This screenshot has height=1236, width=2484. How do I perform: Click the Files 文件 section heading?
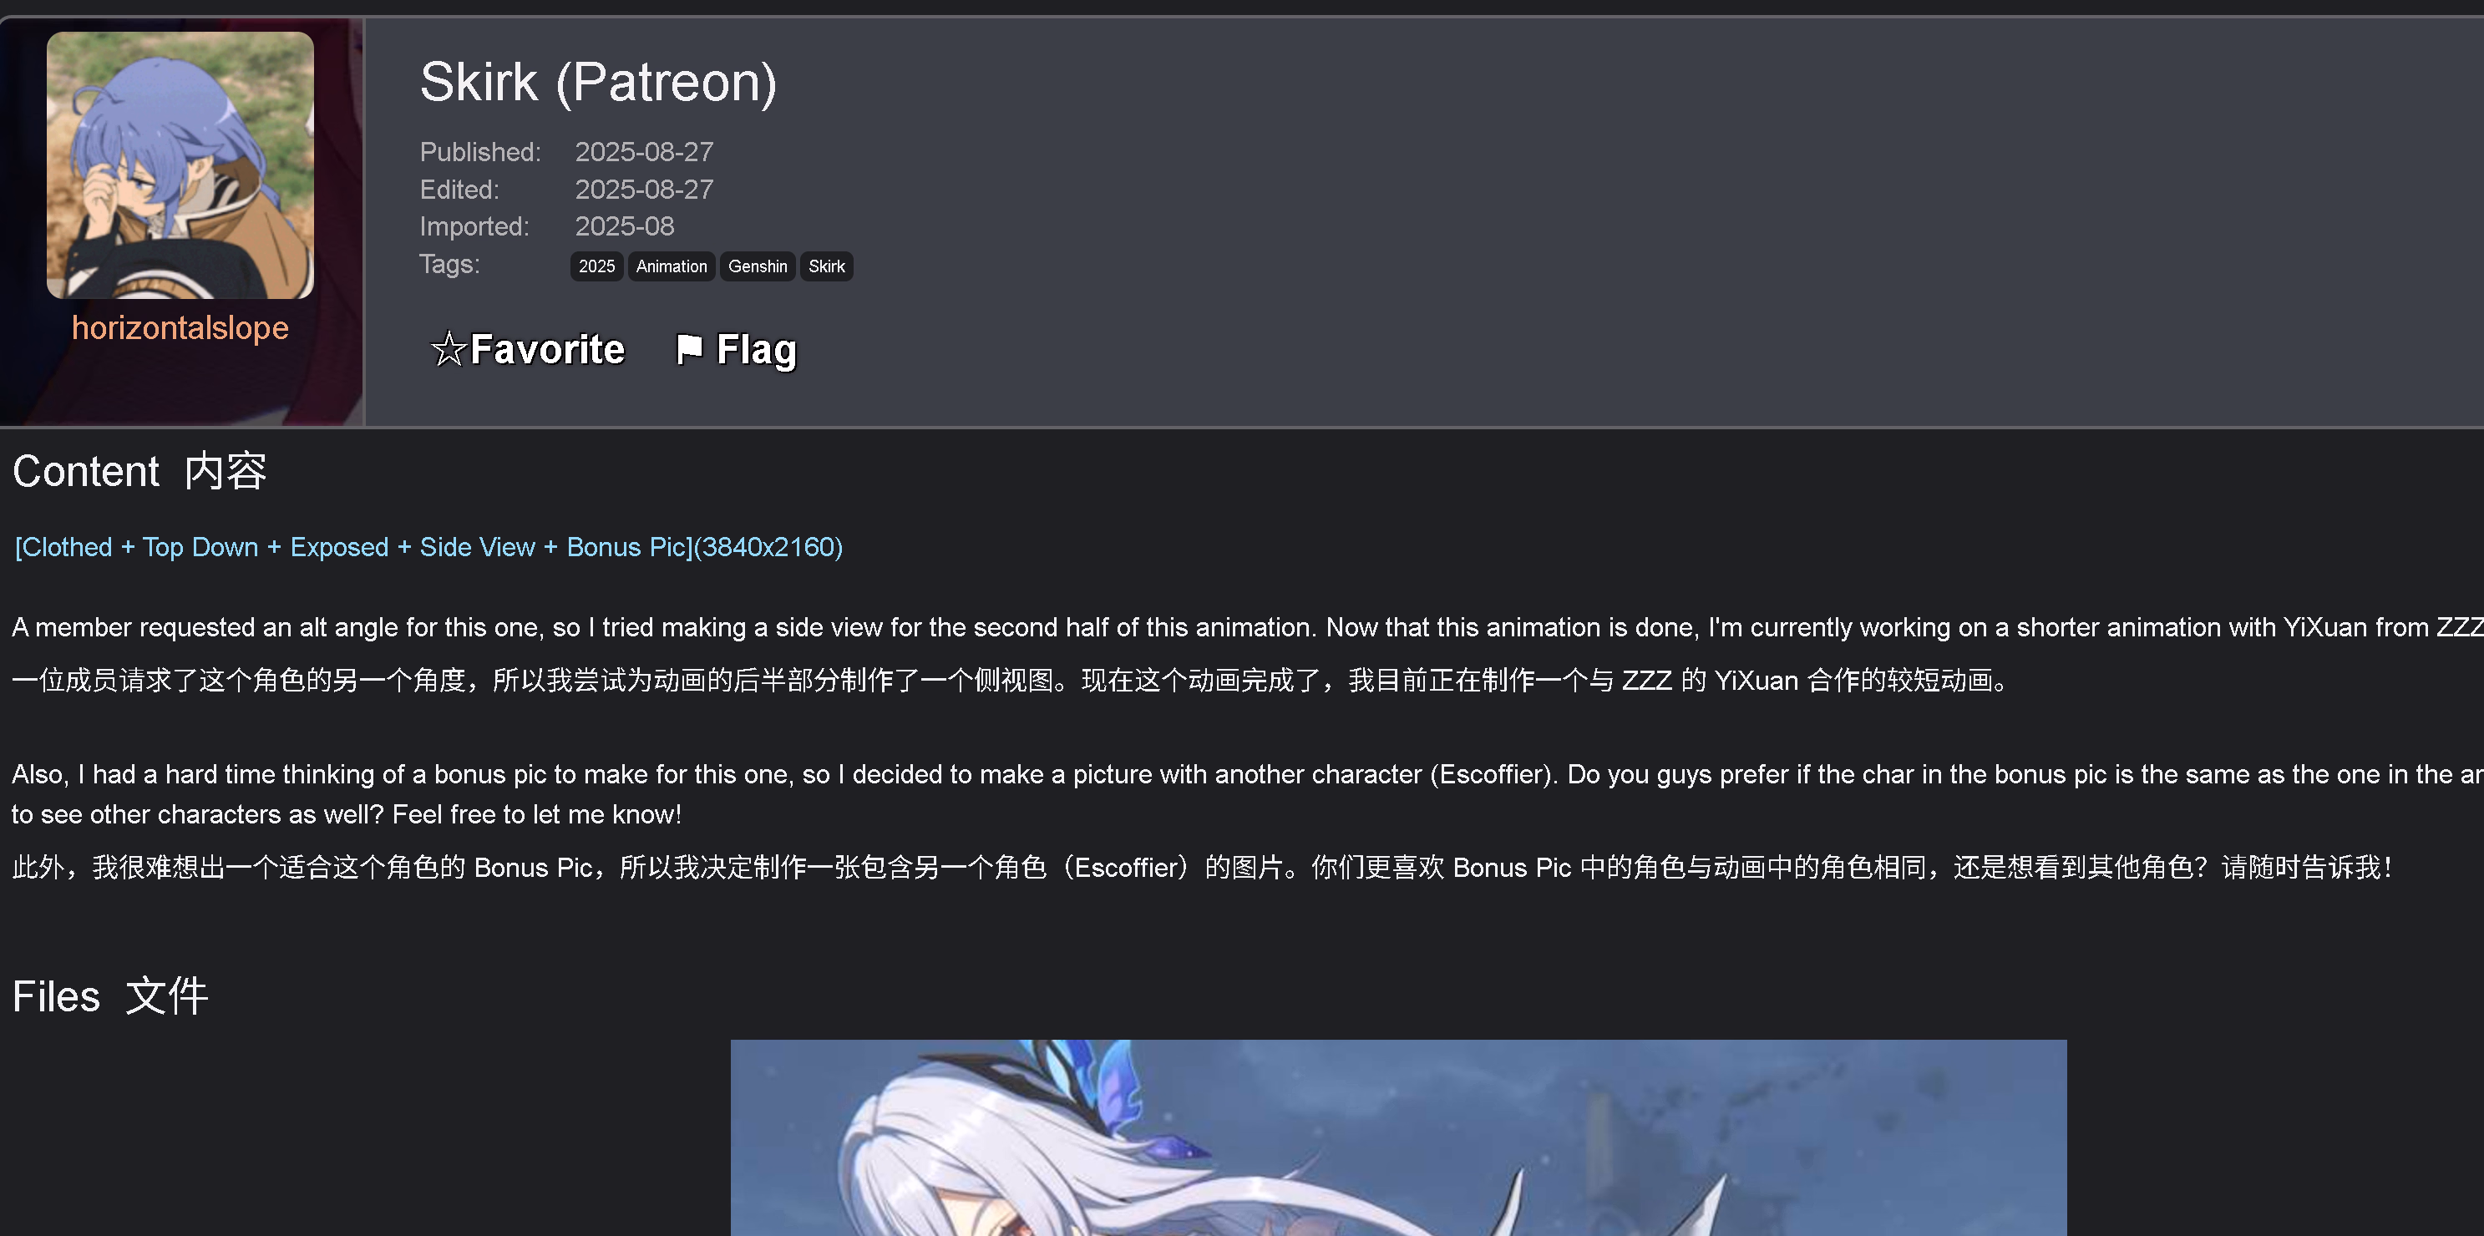(110, 996)
